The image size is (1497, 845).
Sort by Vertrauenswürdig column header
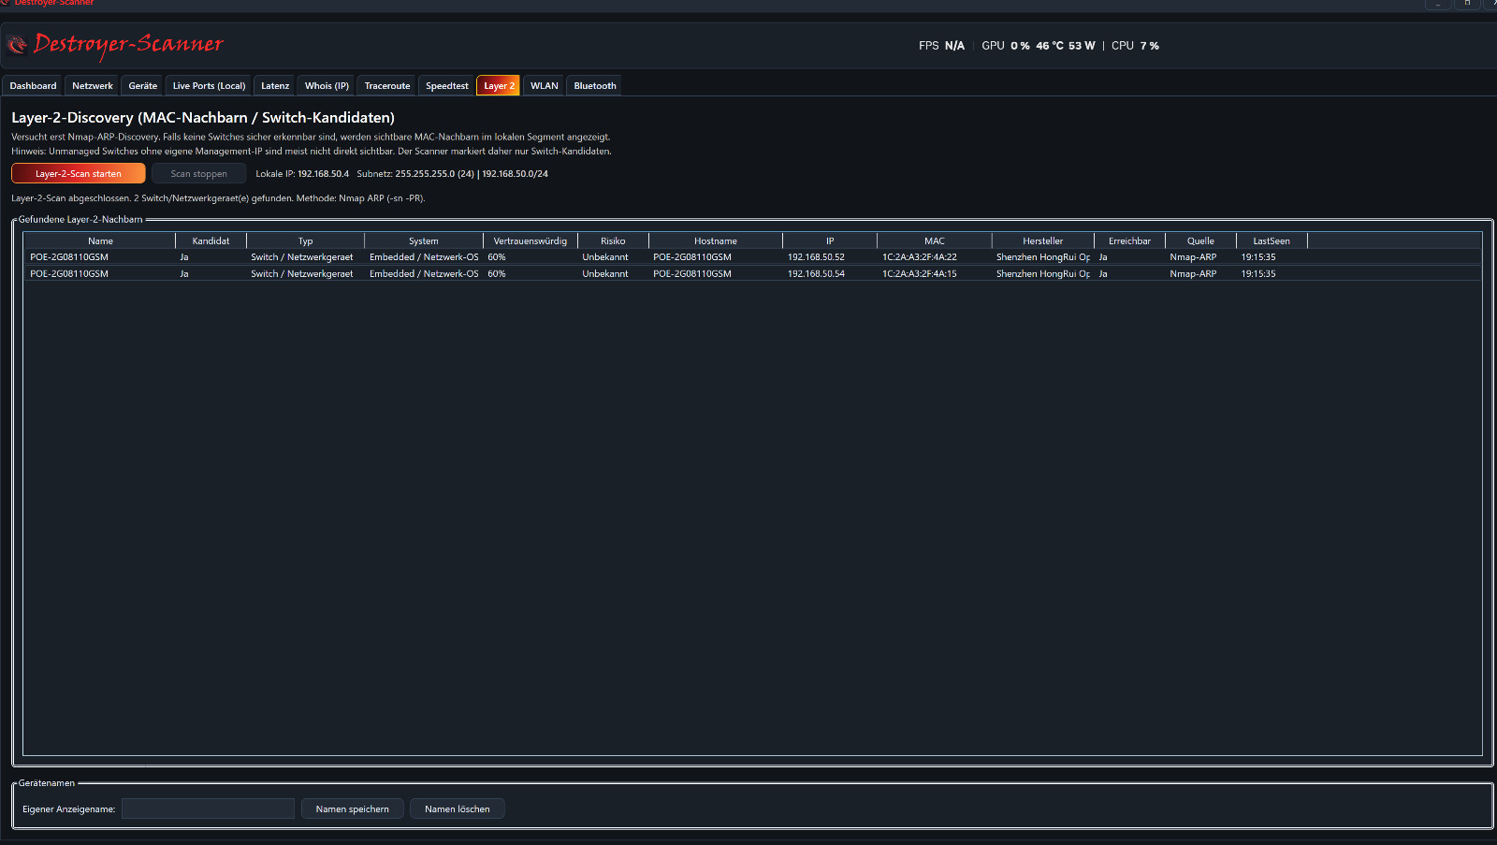click(x=530, y=240)
